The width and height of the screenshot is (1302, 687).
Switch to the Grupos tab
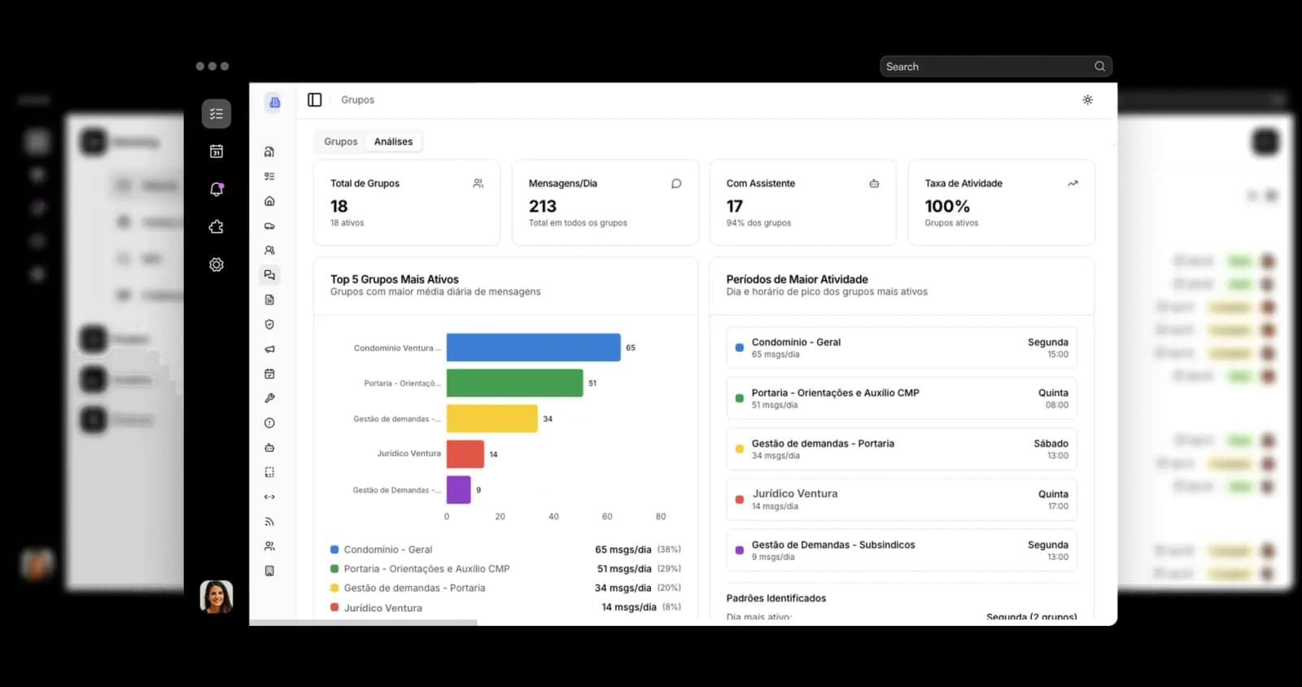(340, 142)
